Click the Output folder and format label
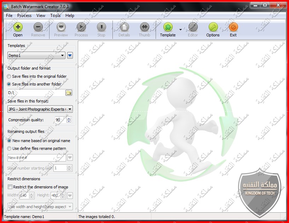Viewport: 289px width, 223px height. click(29, 68)
